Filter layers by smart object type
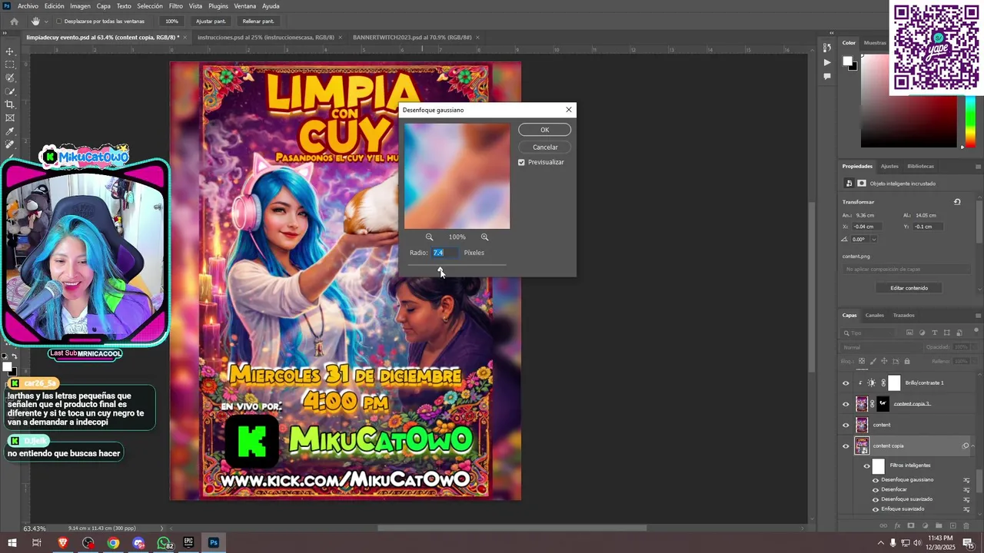The height and width of the screenshot is (553, 984). click(x=959, y=333)
